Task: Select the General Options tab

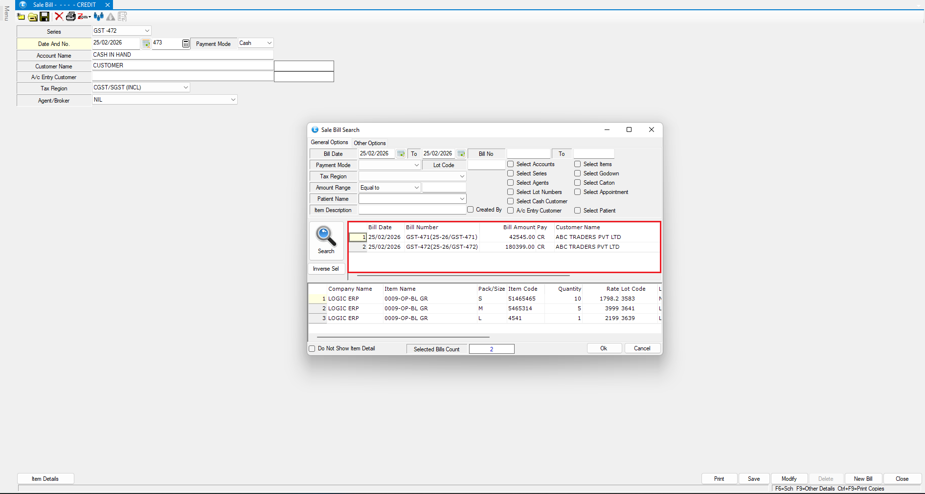Action: tap(329, 143)
